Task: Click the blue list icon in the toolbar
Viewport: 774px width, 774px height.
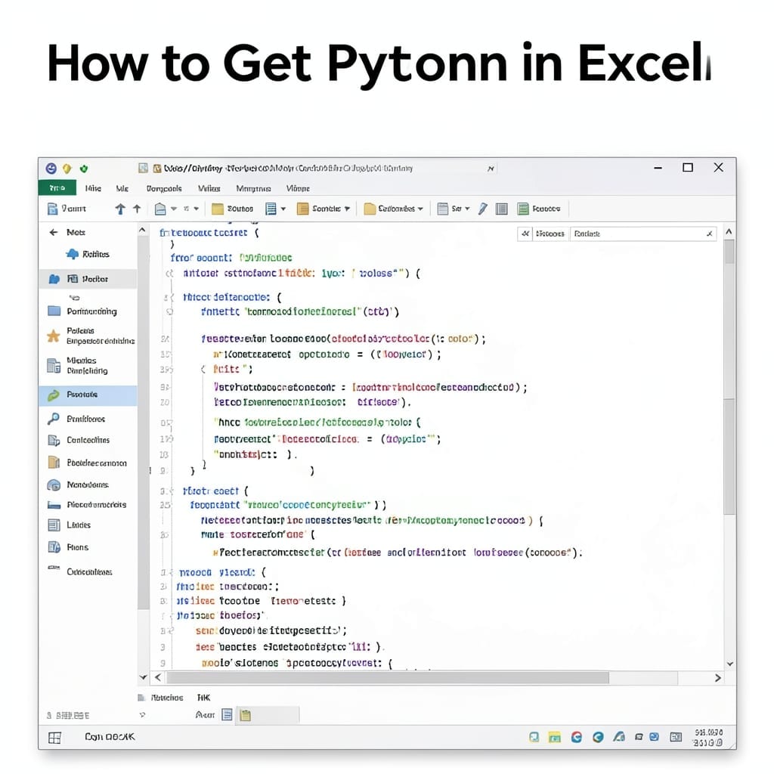Action: [271, 209]
